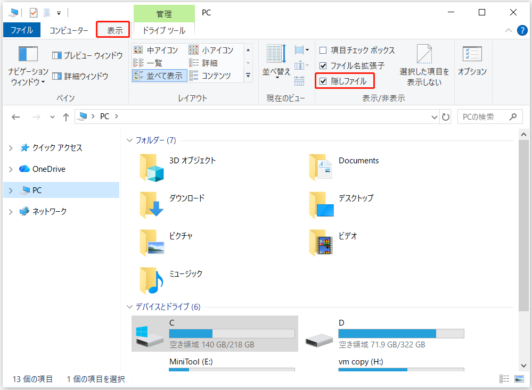532x390 pixels.
Task: Select the 3D オブジェクト folder
Action: 178,168
